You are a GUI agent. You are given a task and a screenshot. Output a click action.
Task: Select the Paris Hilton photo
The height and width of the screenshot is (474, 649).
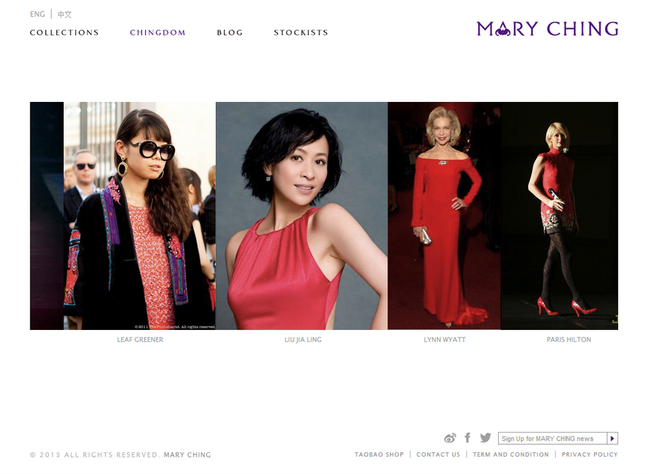[559, 216]
